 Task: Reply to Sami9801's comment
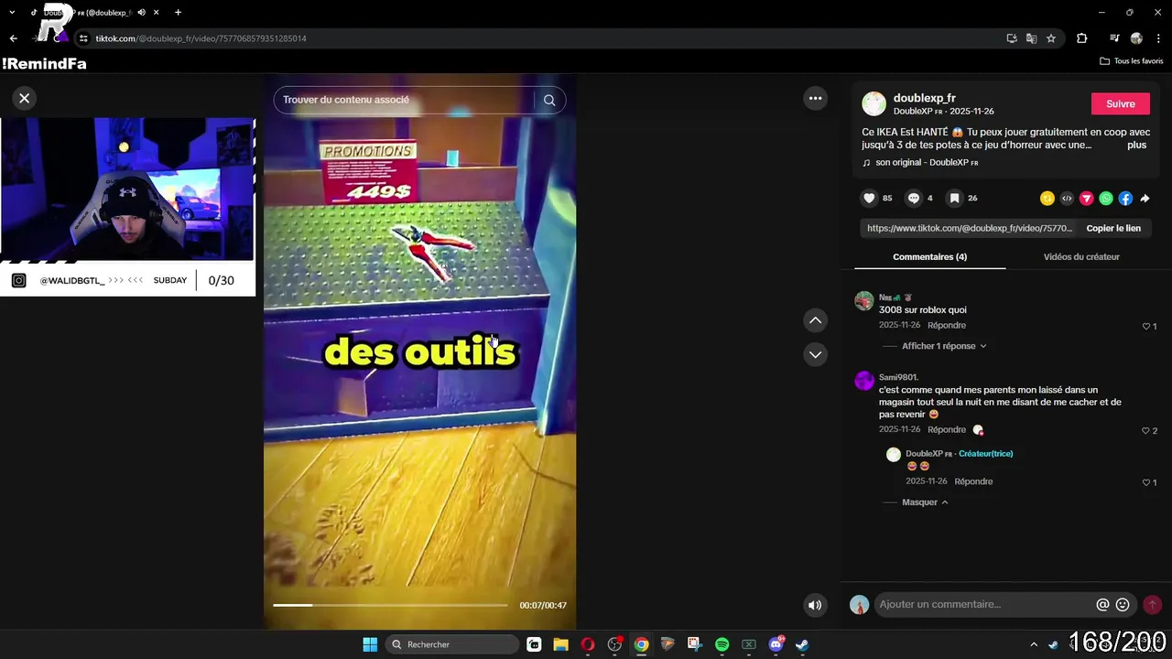[946, 429]
